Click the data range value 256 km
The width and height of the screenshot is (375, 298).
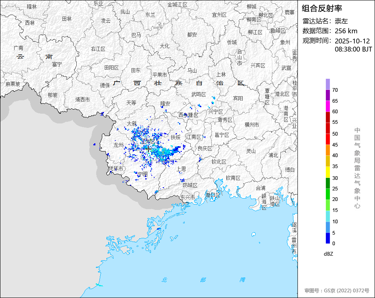point(346,31)
